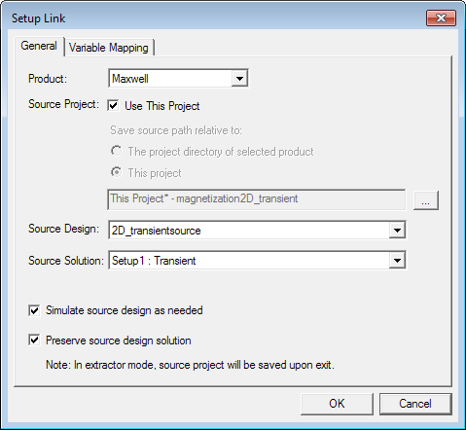Open the Product dropdown arrow

point(239,78)
